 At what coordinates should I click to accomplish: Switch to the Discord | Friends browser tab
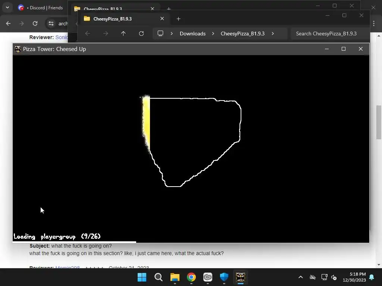[41, 8]
